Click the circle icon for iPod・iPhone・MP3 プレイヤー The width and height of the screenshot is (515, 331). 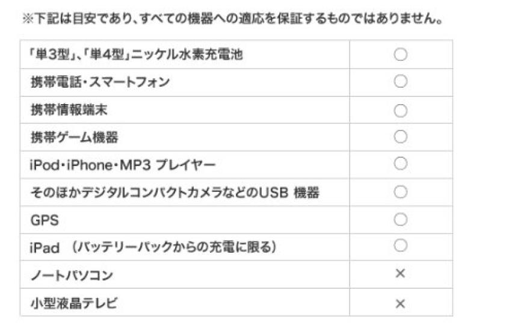click(x=401, y=164)
